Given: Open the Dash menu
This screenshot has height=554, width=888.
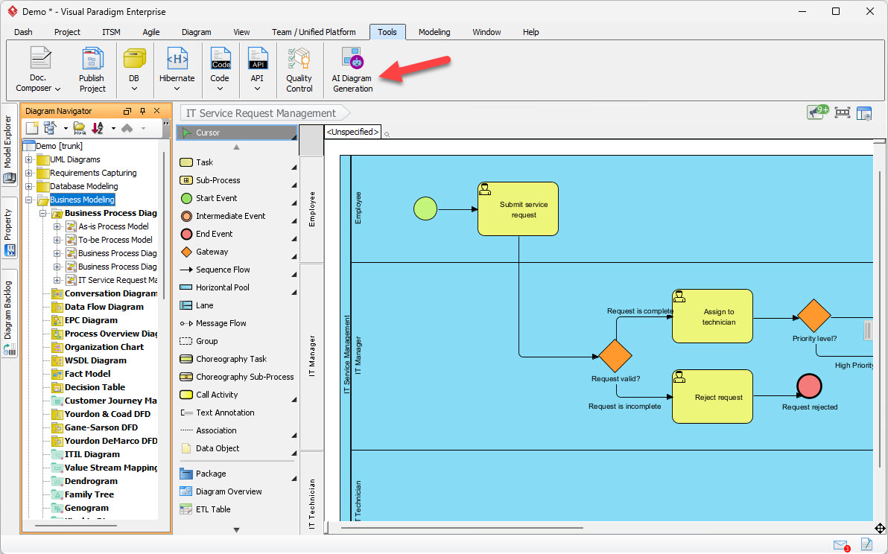Looking at the screenshot, I should tap(23, 32).
